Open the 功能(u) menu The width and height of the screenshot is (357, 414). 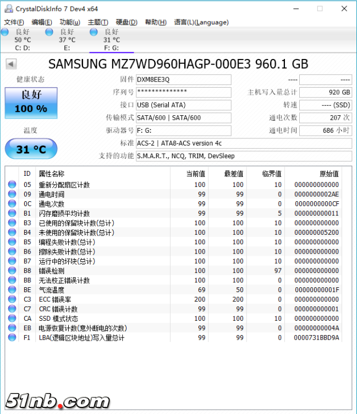[x=69, y=22]
